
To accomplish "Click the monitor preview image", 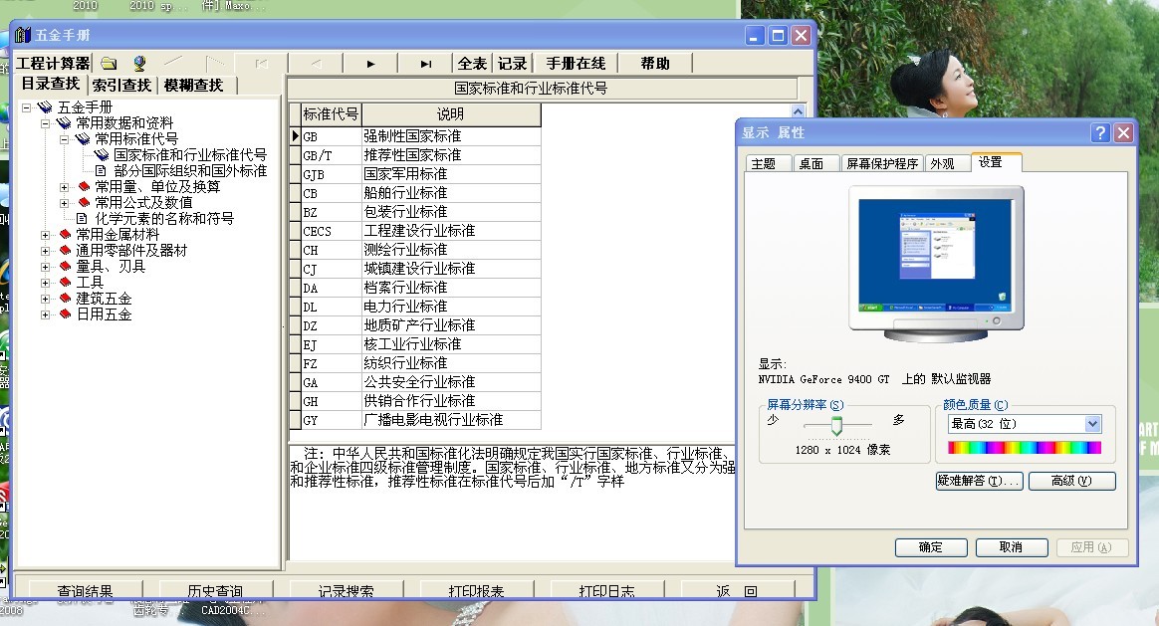I will coord(936,263).
